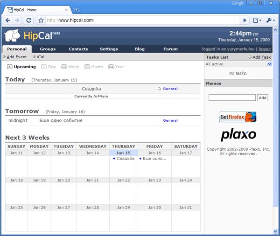Viewport: 280px width, 236px height.
Task: Open the page control menu icon
Action: [257, 21]
